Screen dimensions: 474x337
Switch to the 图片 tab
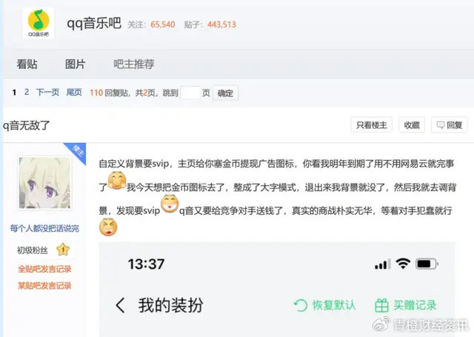pyautogui.click(x=76, y=64)
